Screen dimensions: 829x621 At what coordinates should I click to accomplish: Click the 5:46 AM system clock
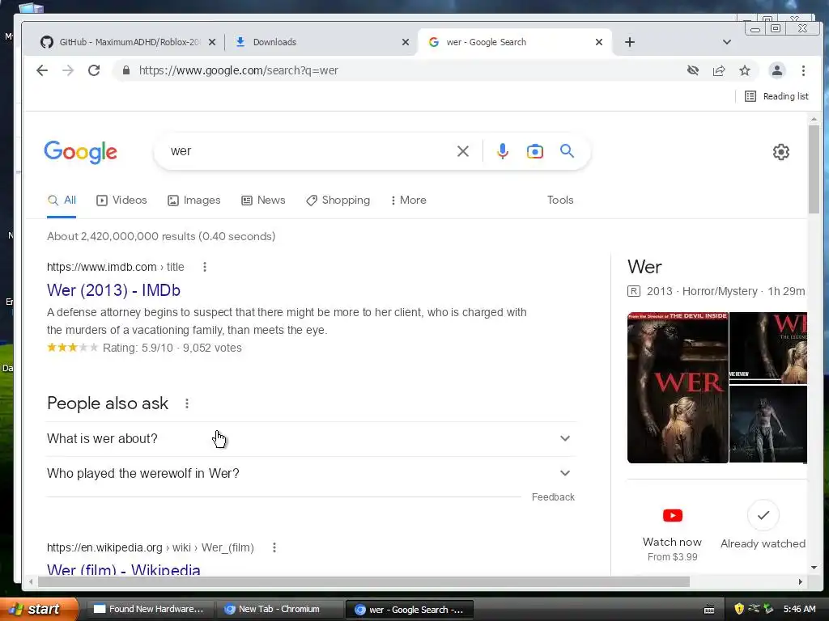[799, 610]
